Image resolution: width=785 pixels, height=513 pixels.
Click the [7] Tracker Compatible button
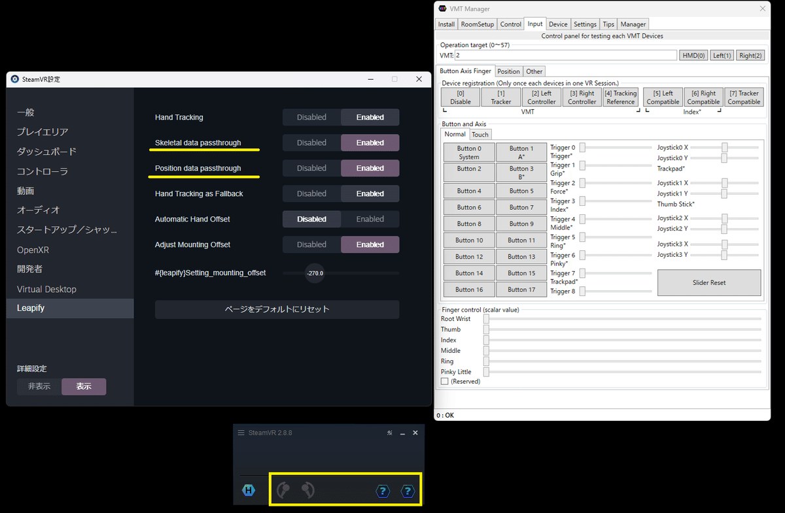point(744,97)
